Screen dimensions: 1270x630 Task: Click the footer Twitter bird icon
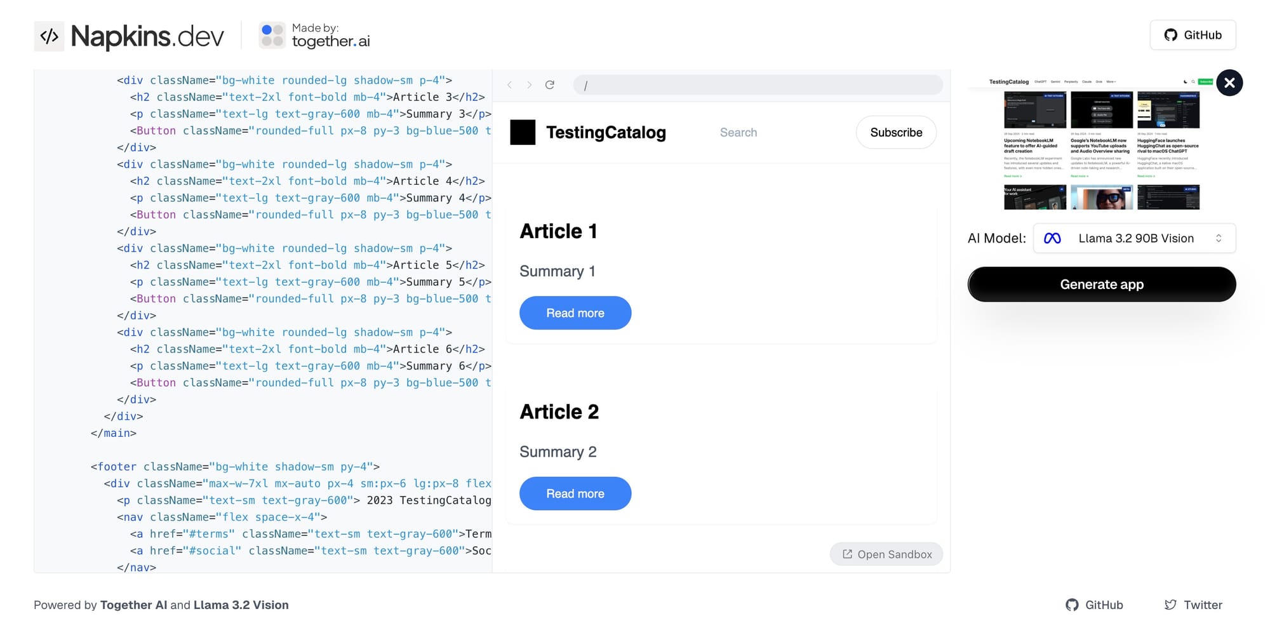pos(1170,605)
